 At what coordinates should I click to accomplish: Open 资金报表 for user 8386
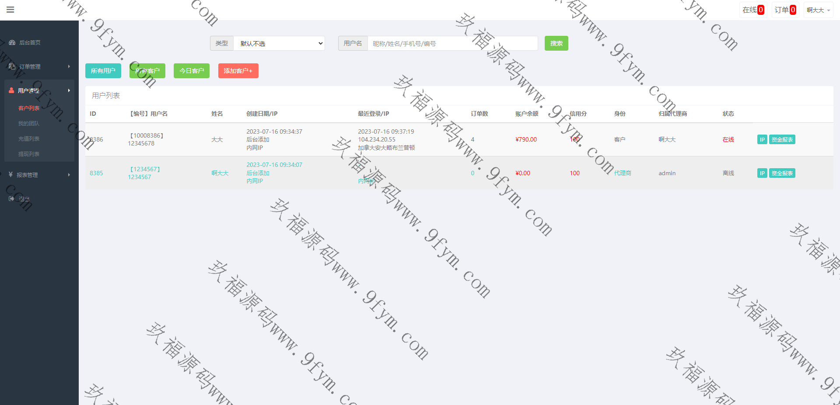[782, 139]
